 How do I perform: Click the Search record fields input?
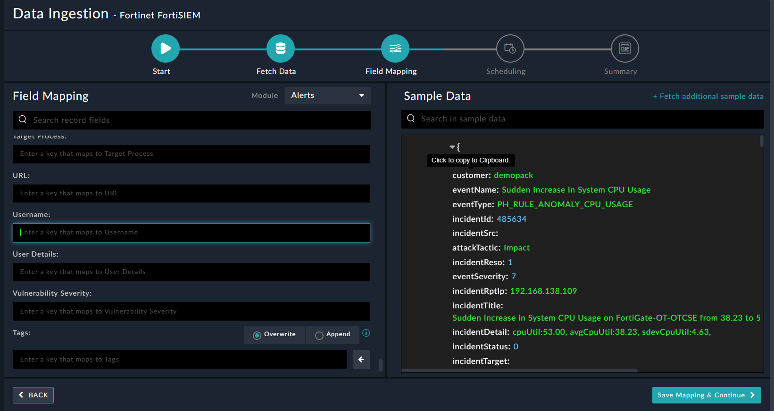[198, 120]
